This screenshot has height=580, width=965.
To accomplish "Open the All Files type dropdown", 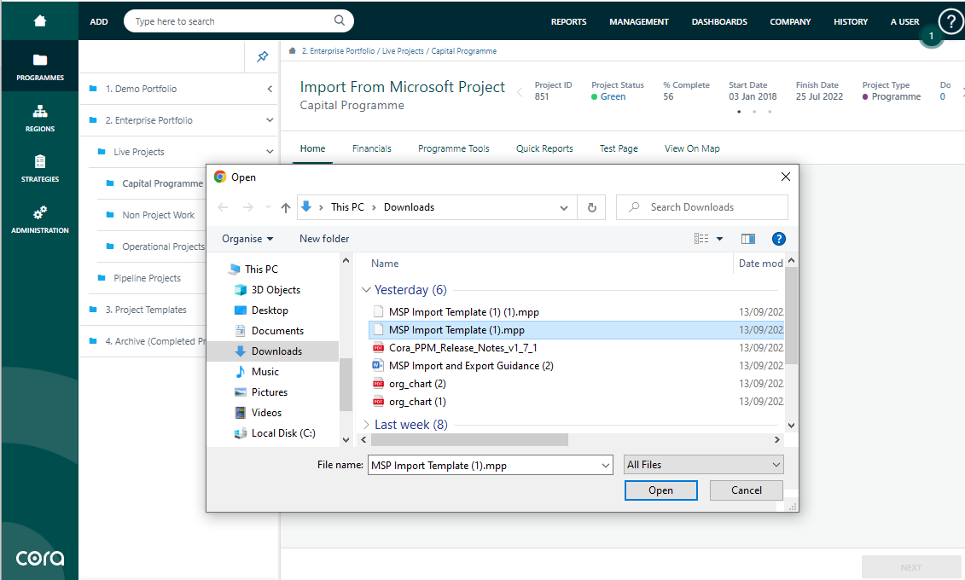I will point(703,465).
